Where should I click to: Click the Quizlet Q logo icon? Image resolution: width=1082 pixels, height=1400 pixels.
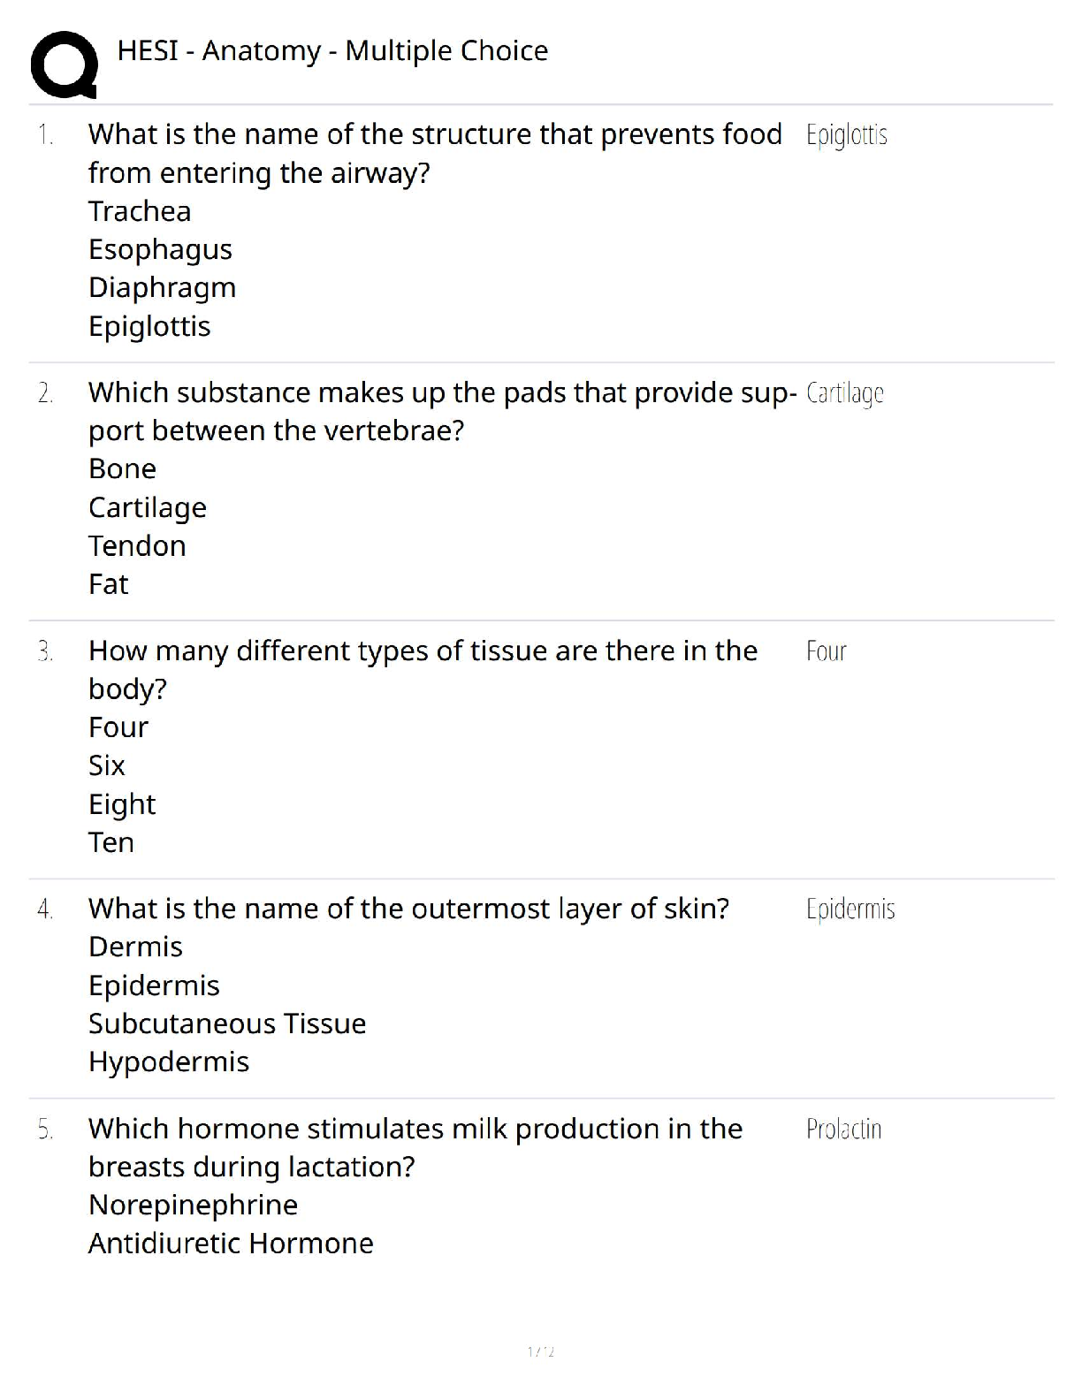tap(64, 64)
